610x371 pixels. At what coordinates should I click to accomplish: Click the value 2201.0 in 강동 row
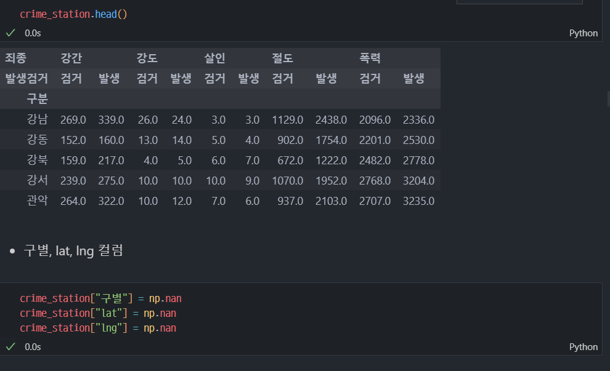pos(375,140)
